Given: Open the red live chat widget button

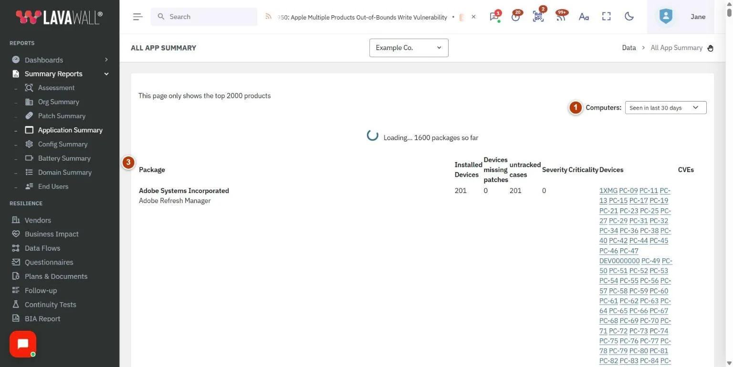Looking at the screenshot, I should [x=23, y=344].
